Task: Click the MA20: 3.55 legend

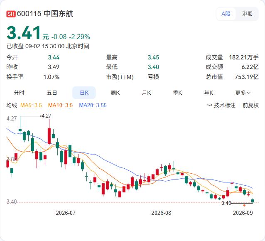Action: (x=93, y=106)
